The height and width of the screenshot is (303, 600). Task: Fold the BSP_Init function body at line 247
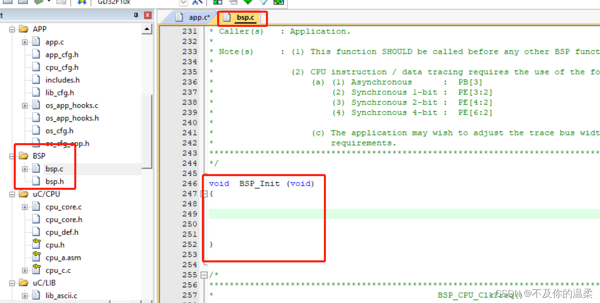pos(204,194)
